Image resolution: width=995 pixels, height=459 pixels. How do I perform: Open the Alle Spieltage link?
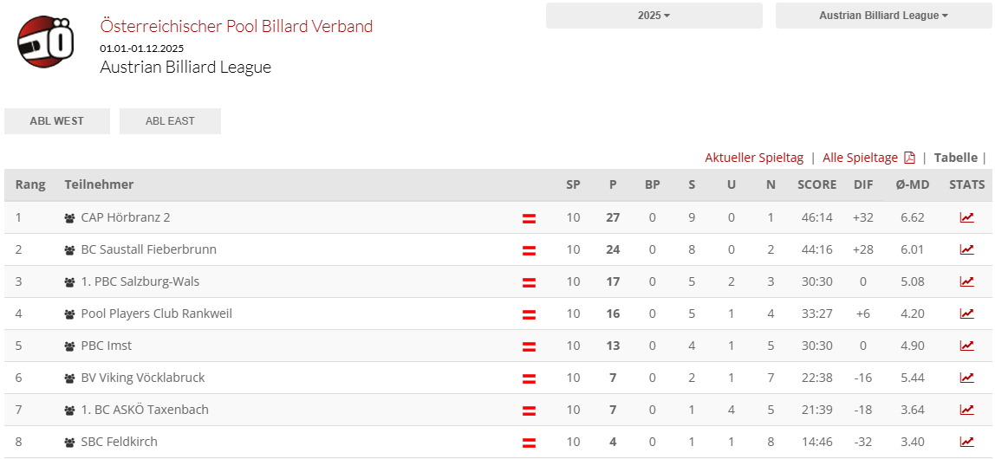pos(860,158)
